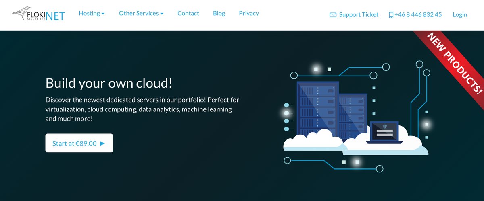Click the mobile phone icon

coord(391,15)
